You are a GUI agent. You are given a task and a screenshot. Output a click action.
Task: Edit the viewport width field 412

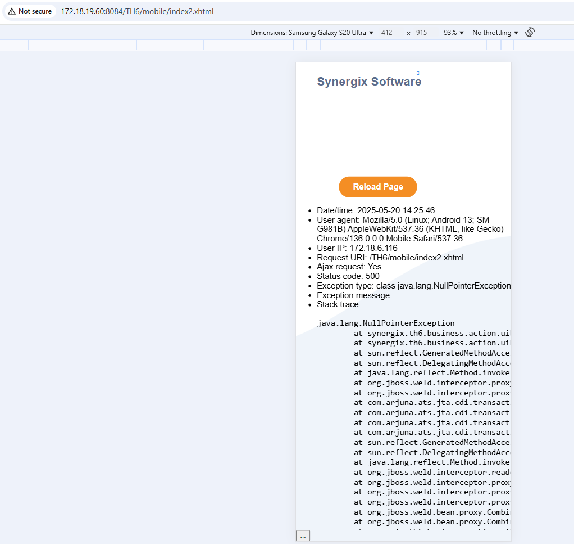pos(386,33)
